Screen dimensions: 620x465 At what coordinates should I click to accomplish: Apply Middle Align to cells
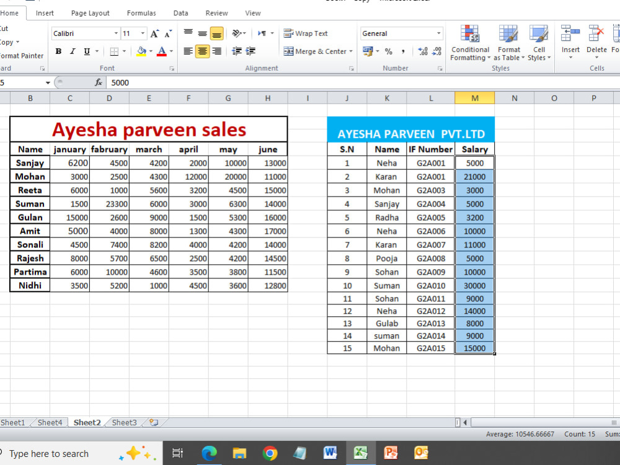(x=203, y=33)
